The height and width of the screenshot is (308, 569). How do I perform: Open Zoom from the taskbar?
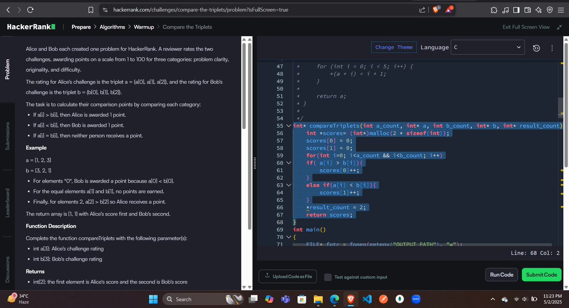tap(417, 299)
